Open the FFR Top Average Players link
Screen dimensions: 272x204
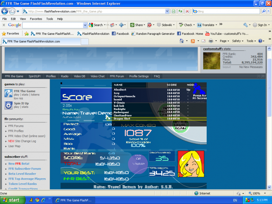pyautogui.click(x=27, y=179)
